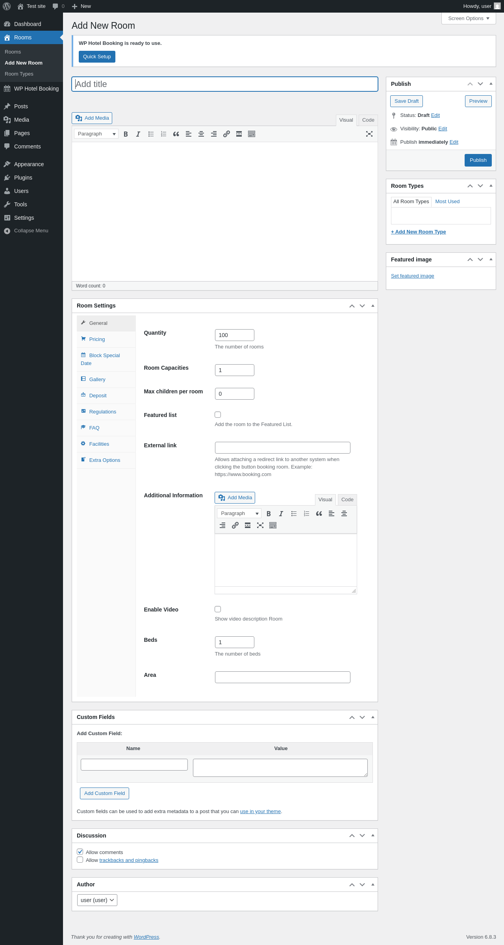Switch to Pricing tab in Room Settings
504x945 pixels.
click(97, 339)
